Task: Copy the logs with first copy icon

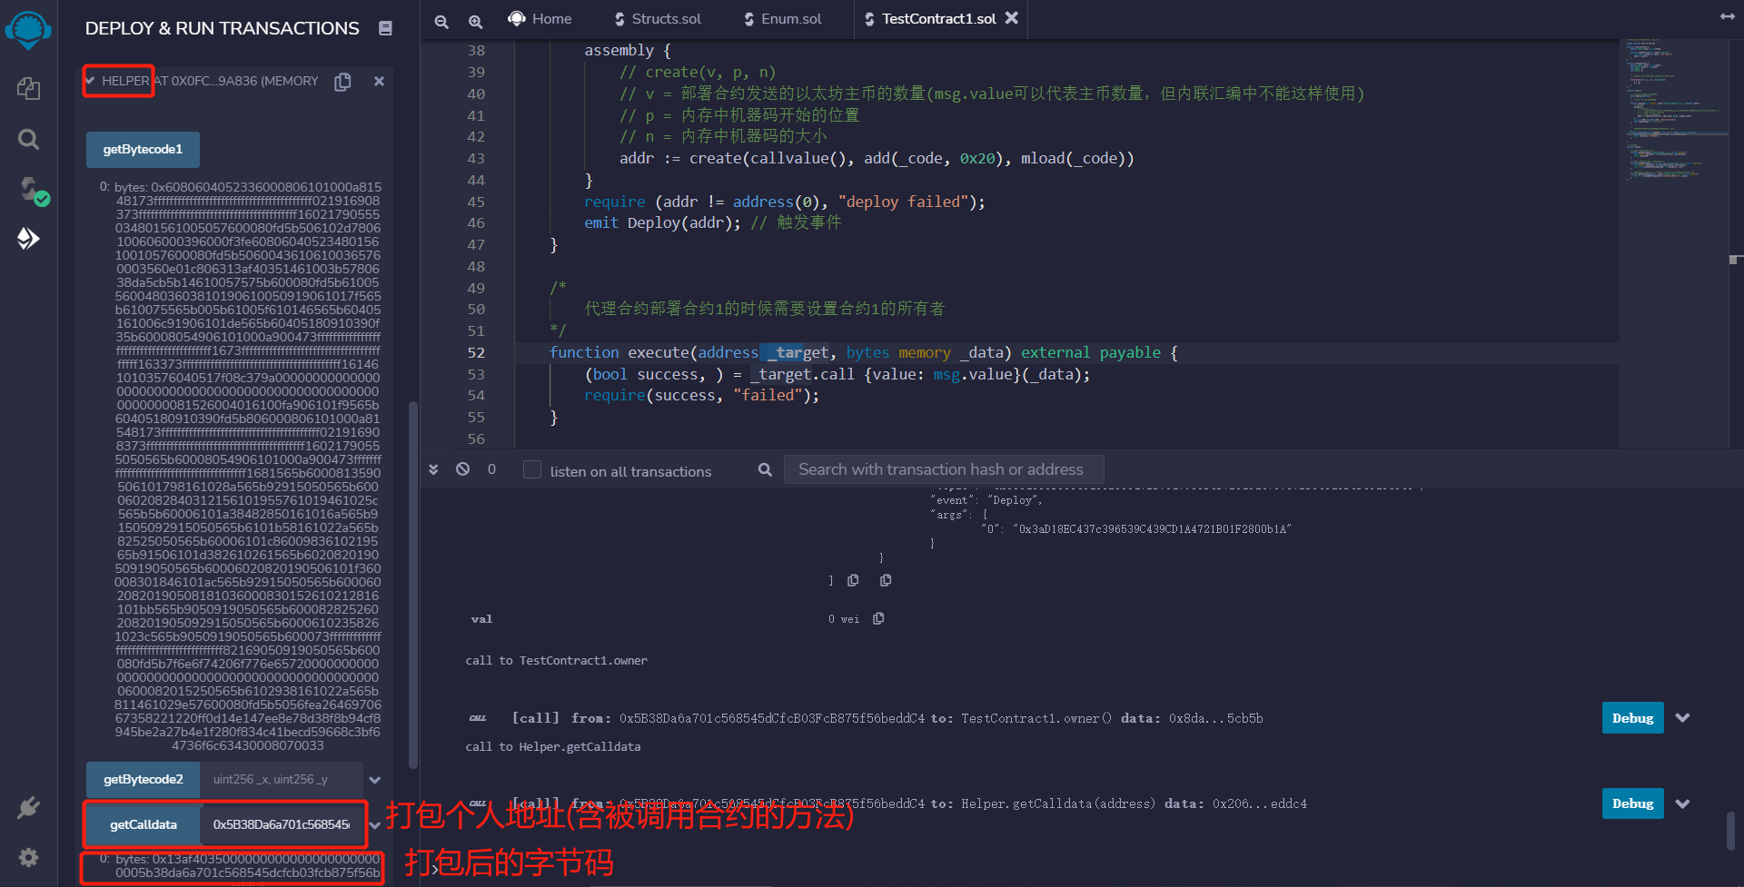Action: coord(853,580)
